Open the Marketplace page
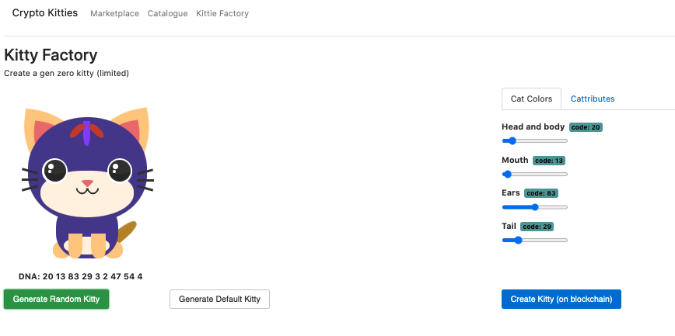Image resolution: width=675 pixels, height=336 pixels. point(114,13)
